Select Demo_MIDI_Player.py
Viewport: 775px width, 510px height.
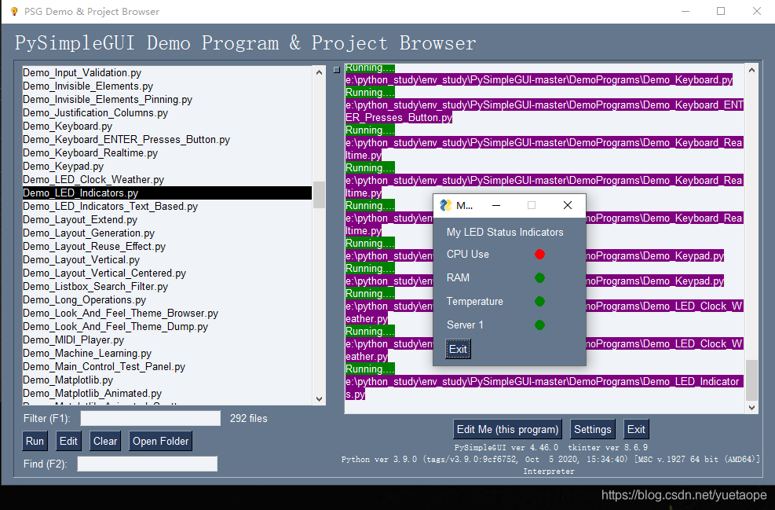click(167, 339)
